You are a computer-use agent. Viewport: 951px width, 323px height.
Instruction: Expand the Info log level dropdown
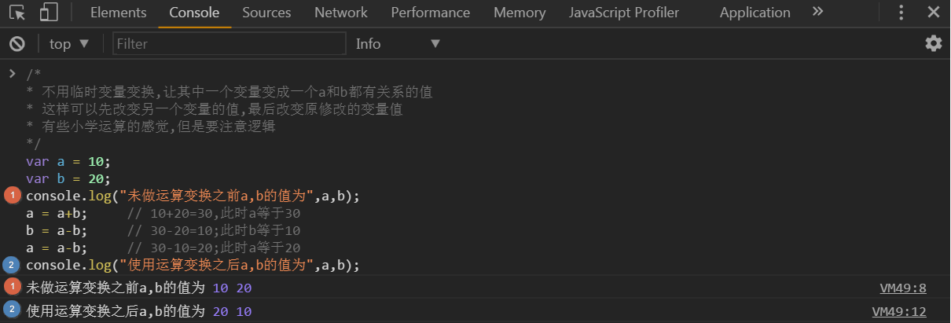pyautogui.click(x=398, y=44)
